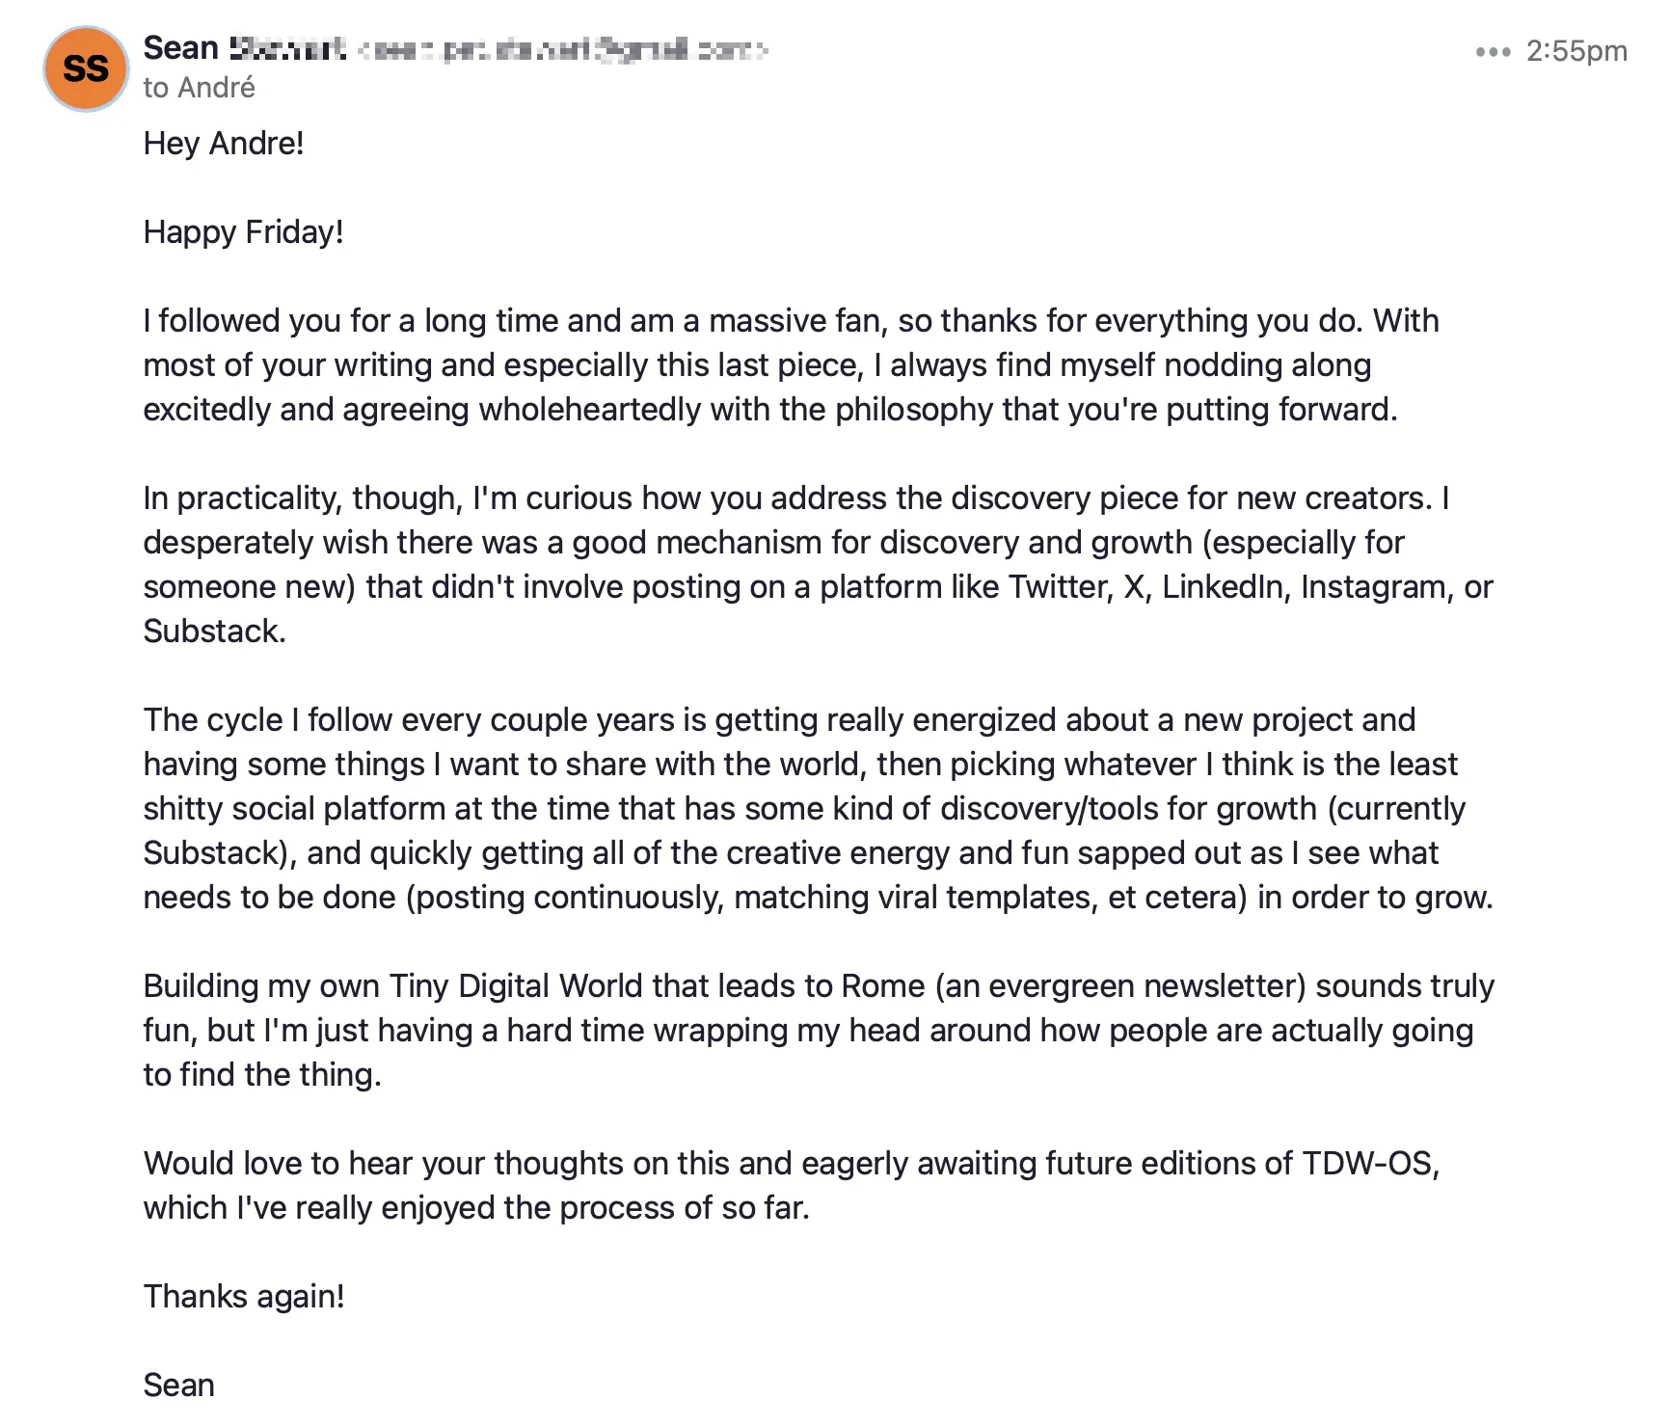
Task: Click the 2:55pm timestamp
Action: point(1577,51)
